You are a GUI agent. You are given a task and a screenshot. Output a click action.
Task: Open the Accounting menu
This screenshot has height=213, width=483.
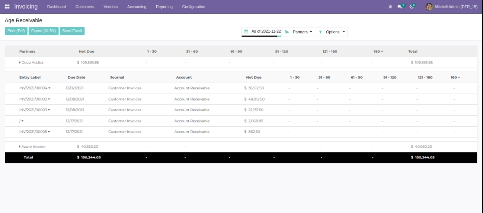(x=137, y=7)
